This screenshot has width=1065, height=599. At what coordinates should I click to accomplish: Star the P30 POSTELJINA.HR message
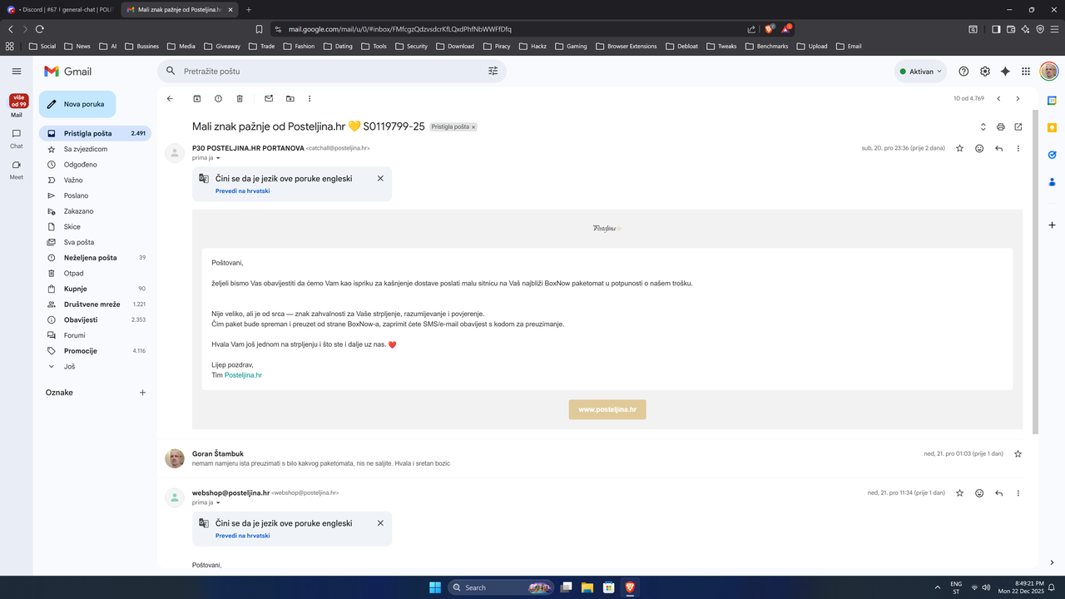coord(959,147)
